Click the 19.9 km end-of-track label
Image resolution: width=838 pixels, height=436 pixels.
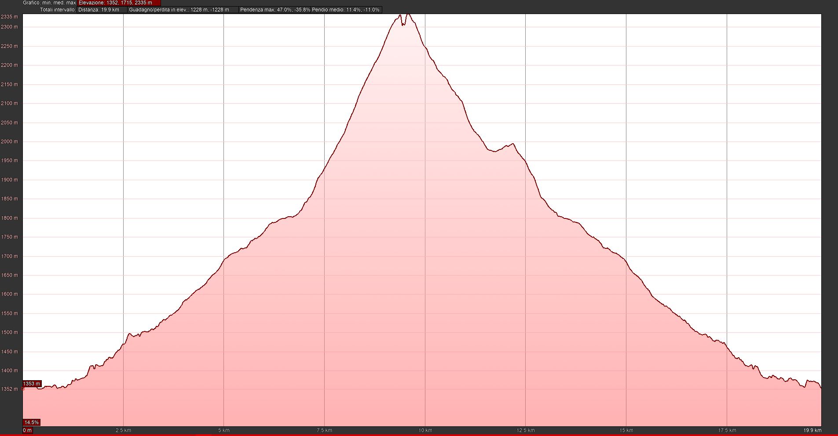coord(812,430)
